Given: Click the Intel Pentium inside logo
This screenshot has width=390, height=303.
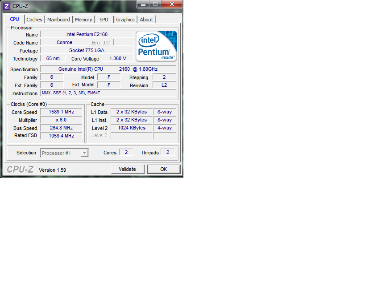Looking at the screenshot, I should (156, 46).
